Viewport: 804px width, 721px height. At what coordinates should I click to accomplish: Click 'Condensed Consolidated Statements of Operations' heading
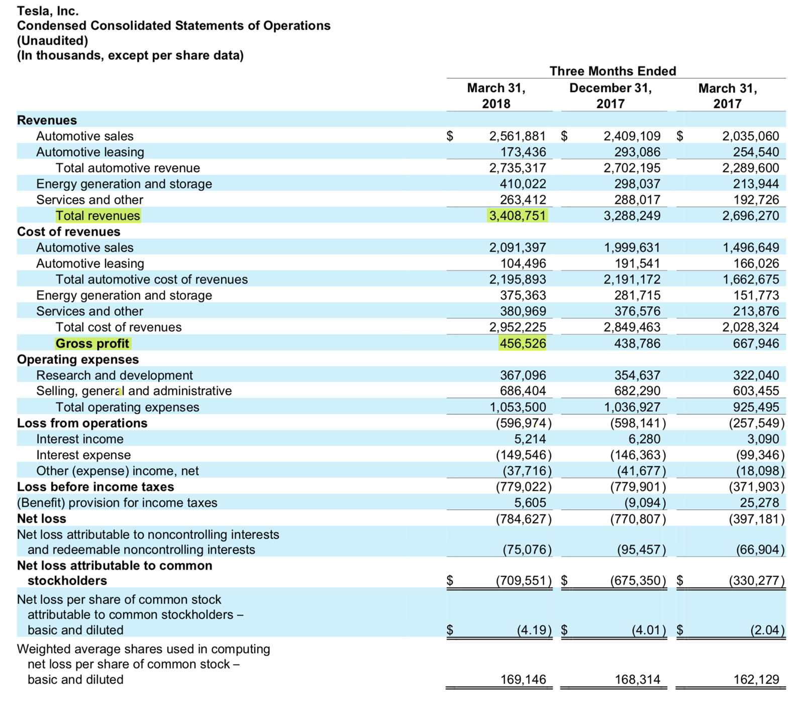coord(174,26)
